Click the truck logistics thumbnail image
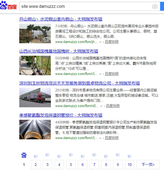The height and width of the screenshot is (175, 164). 35,98
